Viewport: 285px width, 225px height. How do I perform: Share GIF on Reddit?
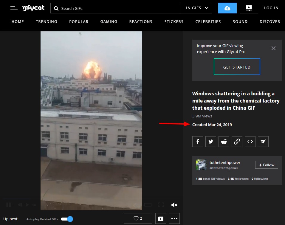(x=224, y=141)
